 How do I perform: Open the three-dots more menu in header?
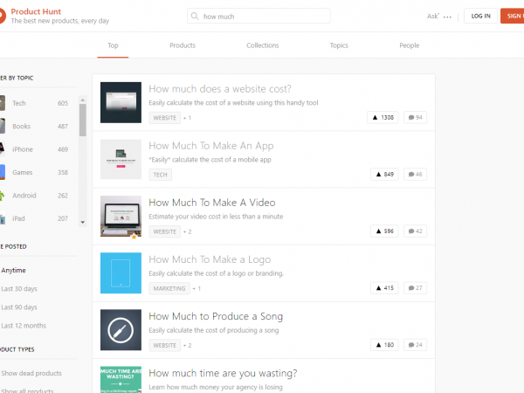tap(448, 17)
